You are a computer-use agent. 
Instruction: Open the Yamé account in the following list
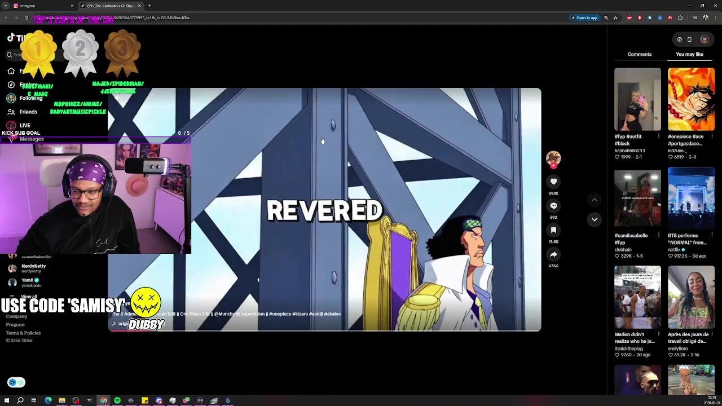point(25,283)
